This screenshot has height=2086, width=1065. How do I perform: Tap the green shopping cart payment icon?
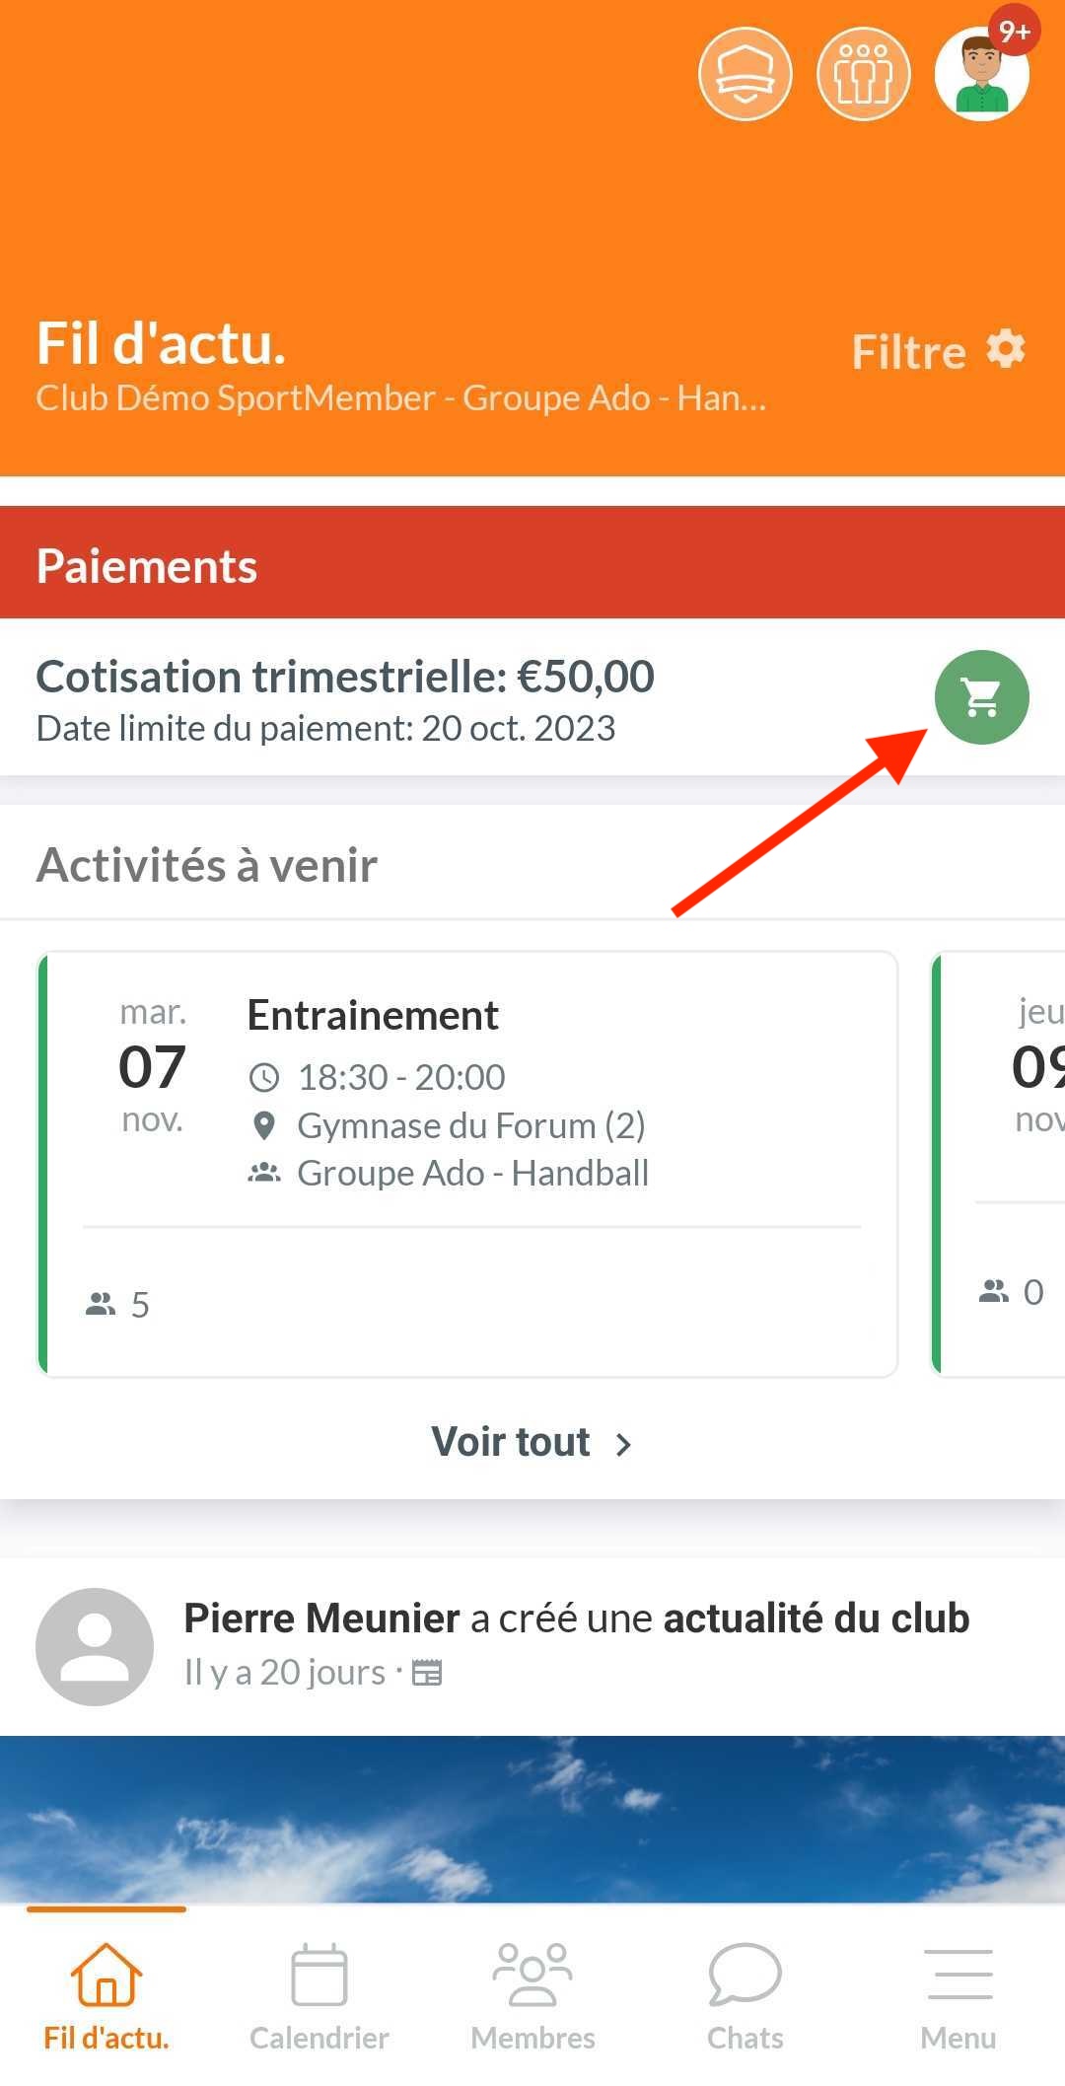click(x=981, y=697)
